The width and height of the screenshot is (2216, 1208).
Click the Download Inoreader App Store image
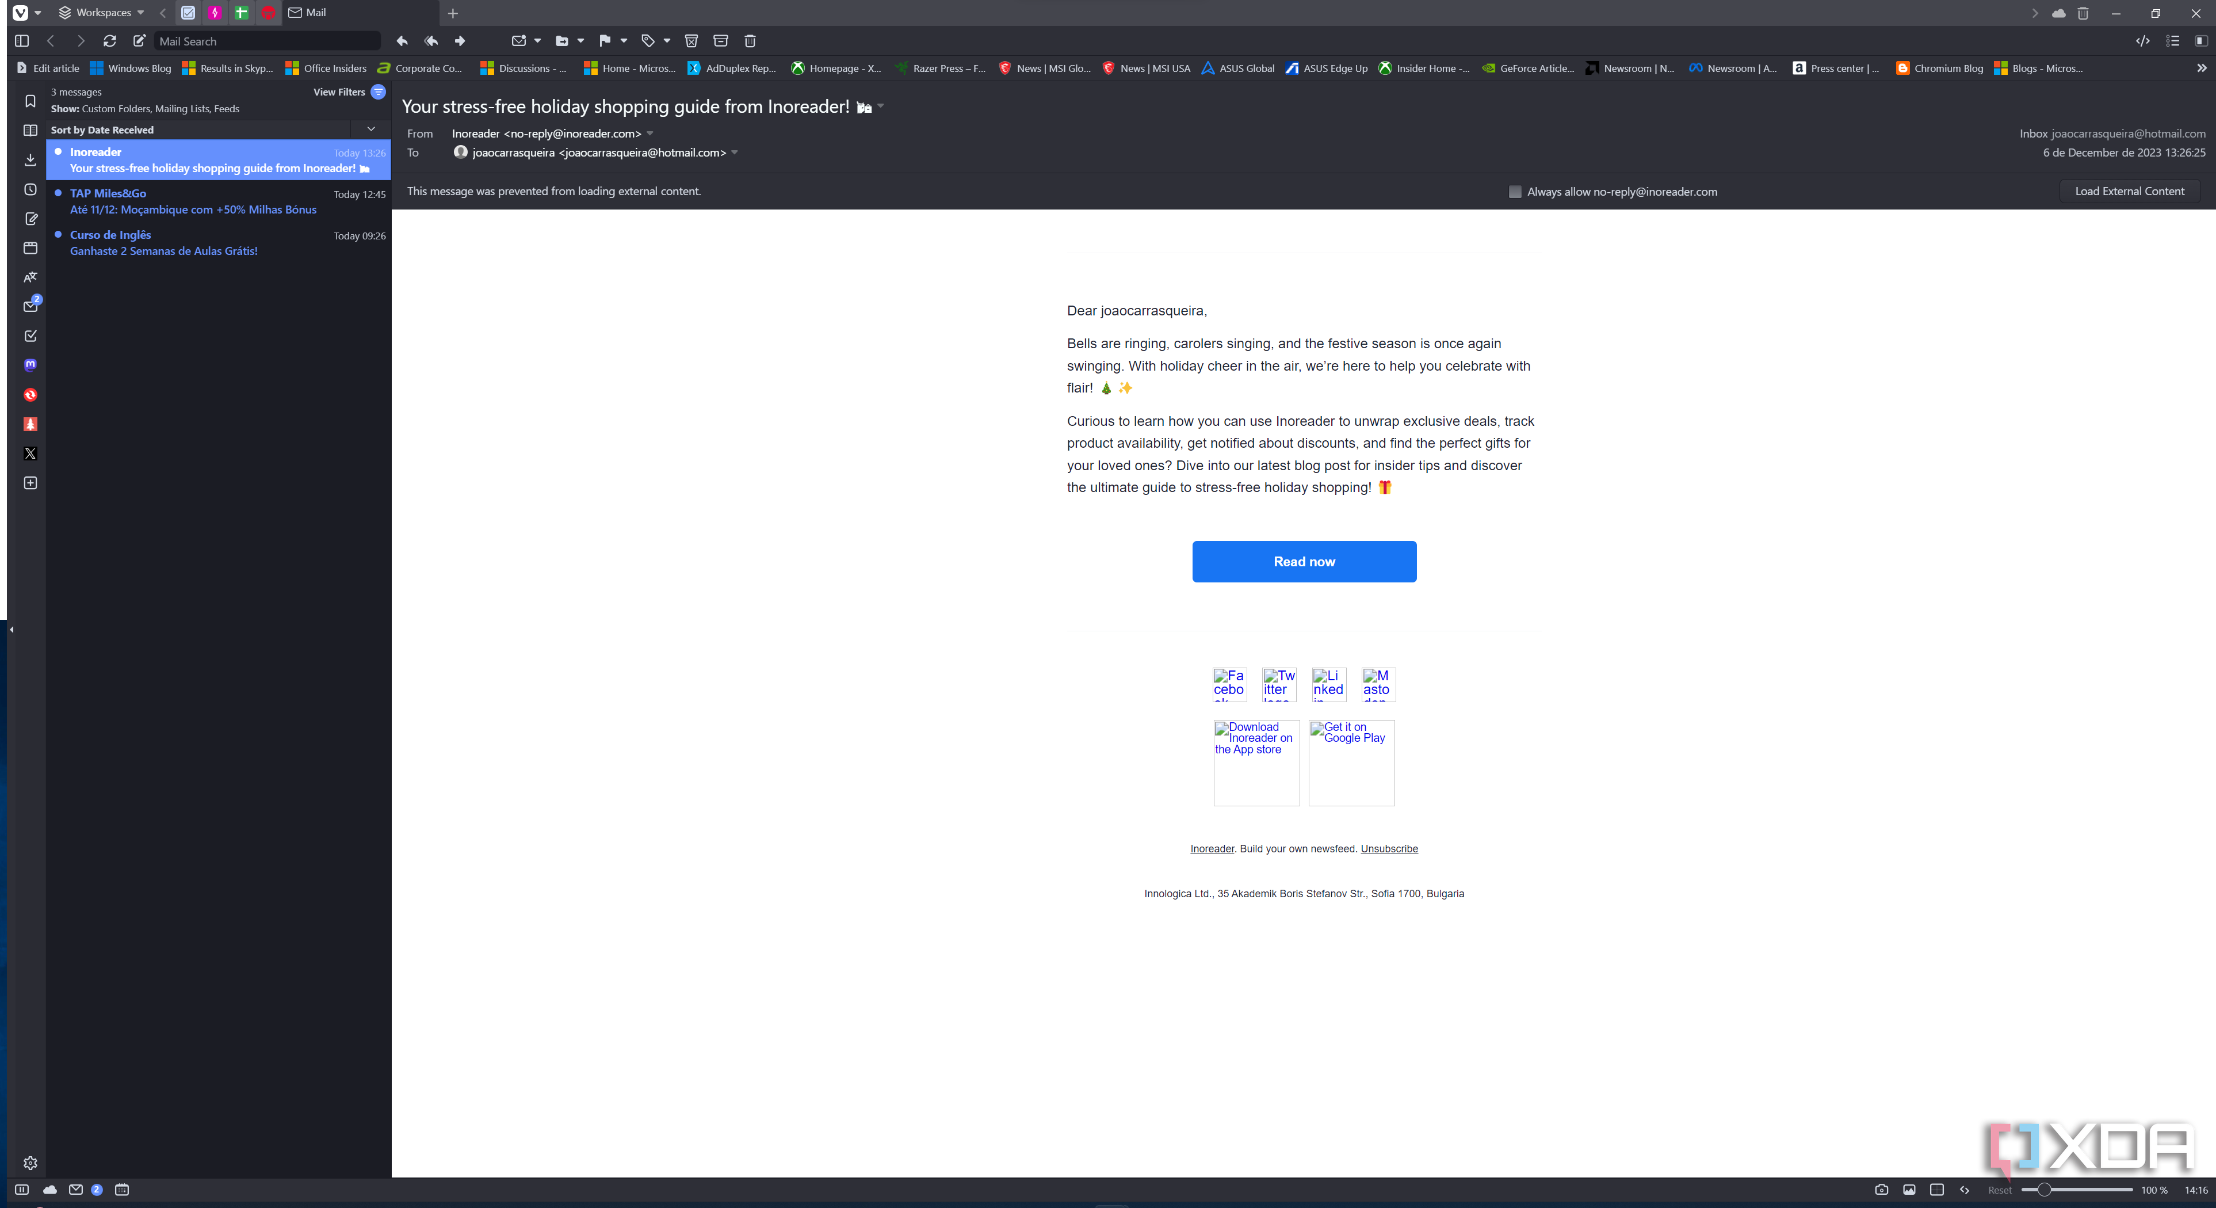coord(1256,763)
